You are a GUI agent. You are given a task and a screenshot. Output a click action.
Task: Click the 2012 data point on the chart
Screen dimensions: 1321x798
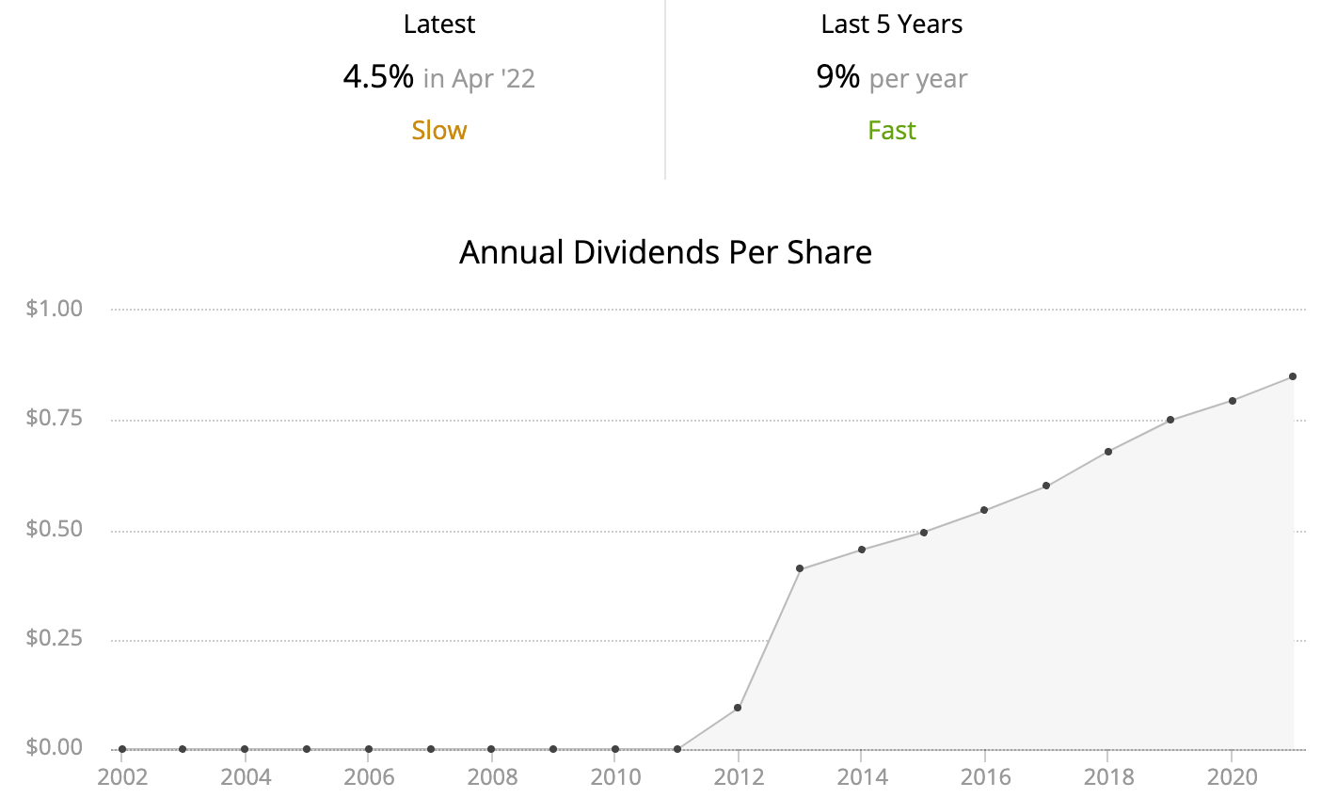[x=738, y=708]
